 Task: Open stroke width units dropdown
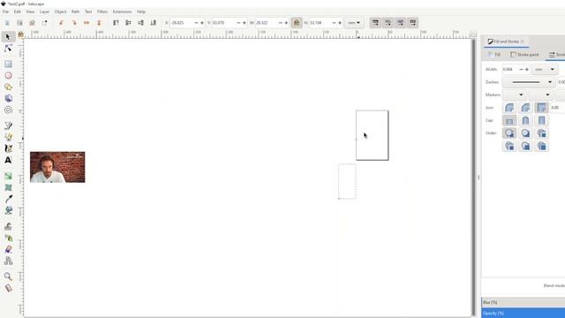[545, 69]
